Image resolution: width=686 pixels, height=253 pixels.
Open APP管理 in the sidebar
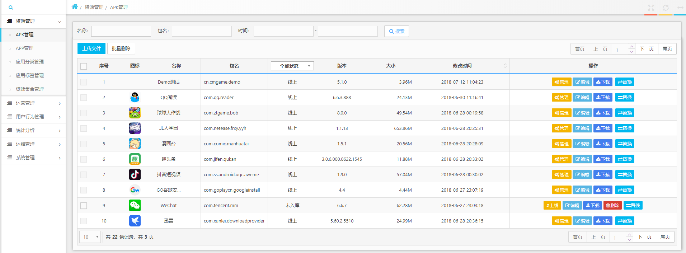coord(24,48)
